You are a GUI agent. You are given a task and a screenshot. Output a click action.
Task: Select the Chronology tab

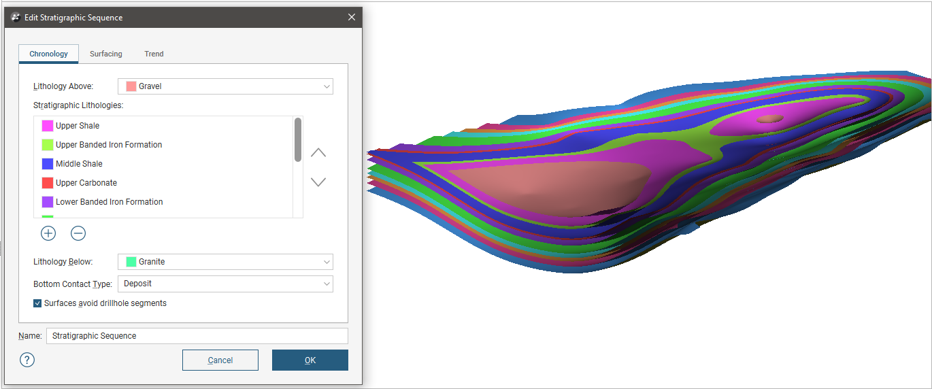point(48,54)
